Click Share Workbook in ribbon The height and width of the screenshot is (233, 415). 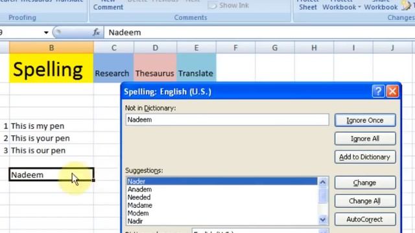pyautogui.click(x=381, y=5)
